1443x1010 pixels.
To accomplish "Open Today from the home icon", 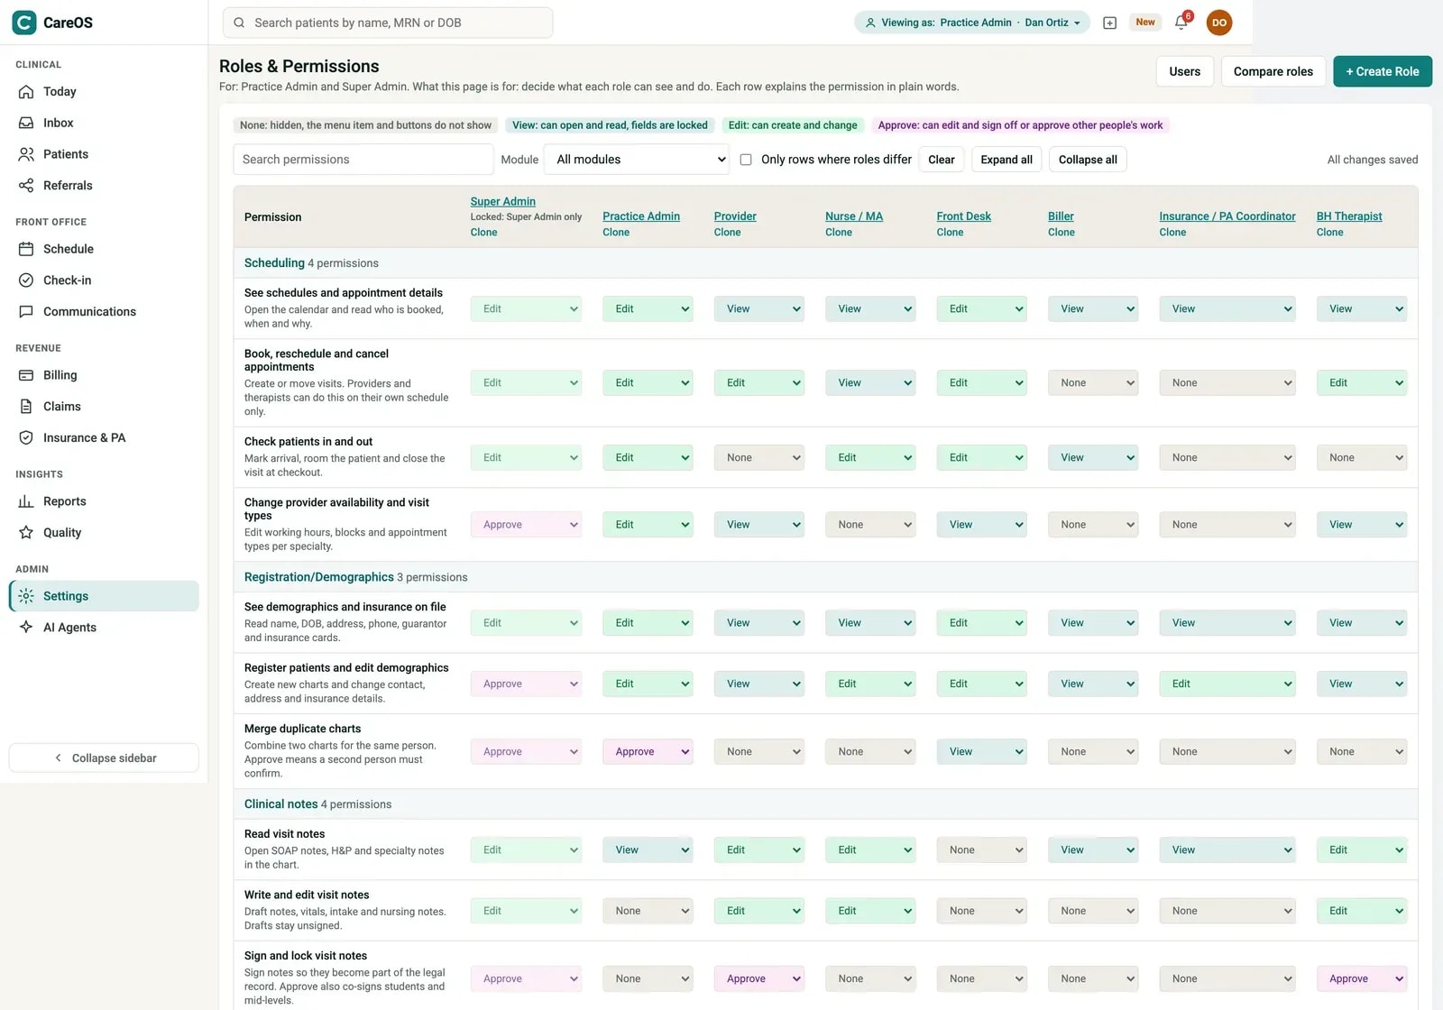I will [x=26, y=92].
